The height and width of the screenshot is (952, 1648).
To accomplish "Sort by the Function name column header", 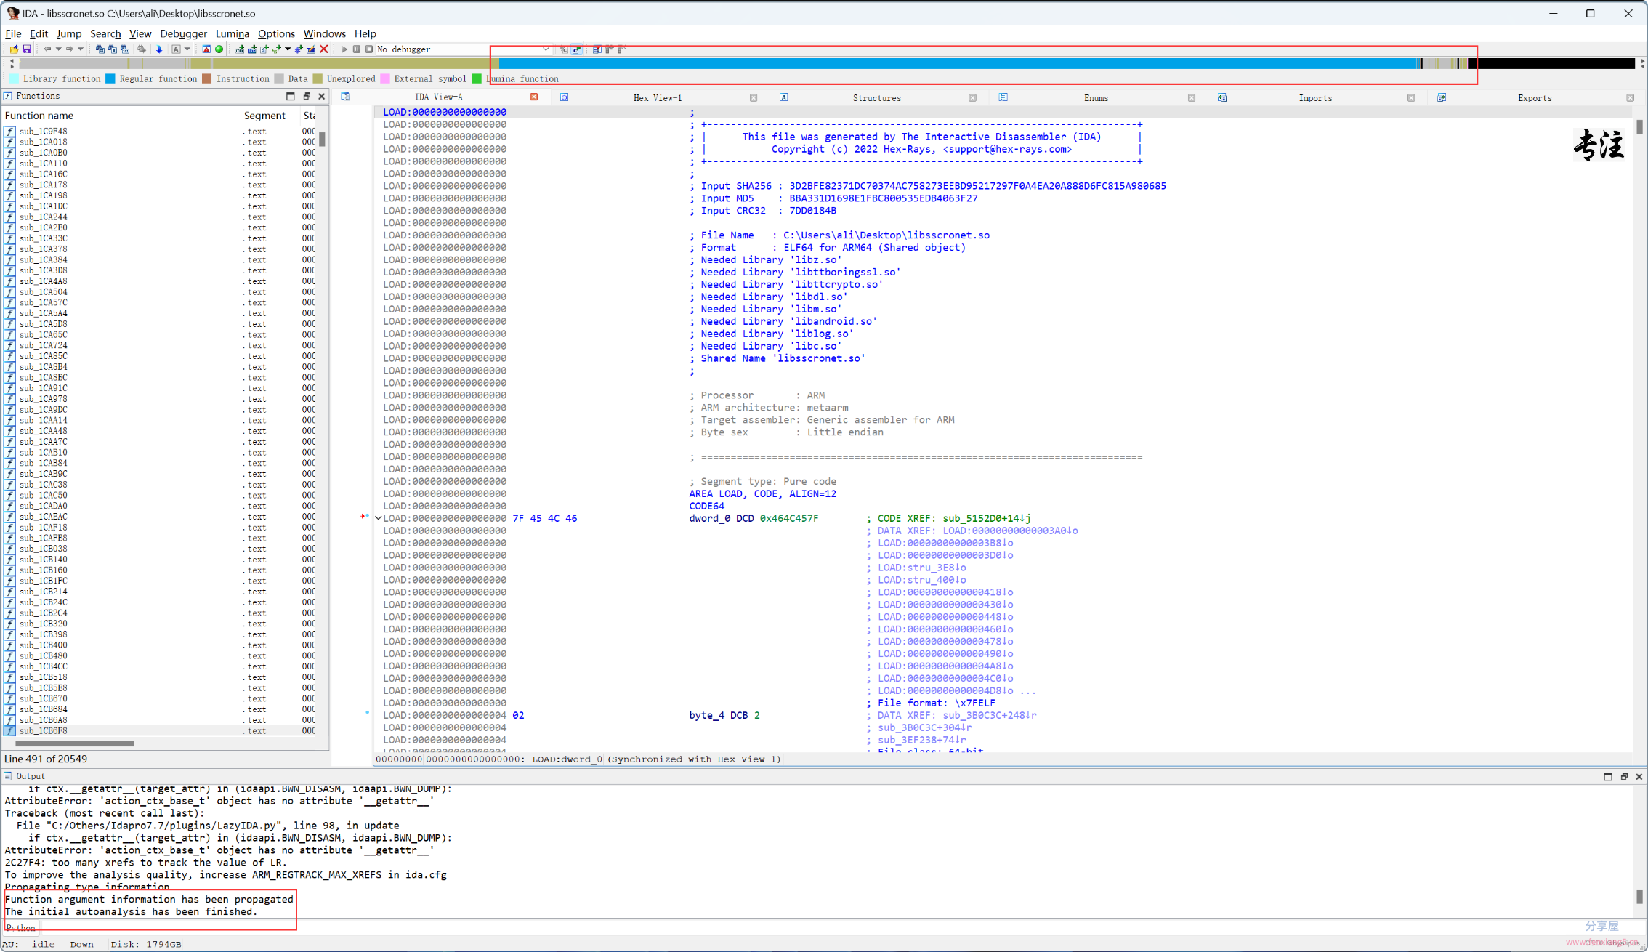I will coord(121,116).
